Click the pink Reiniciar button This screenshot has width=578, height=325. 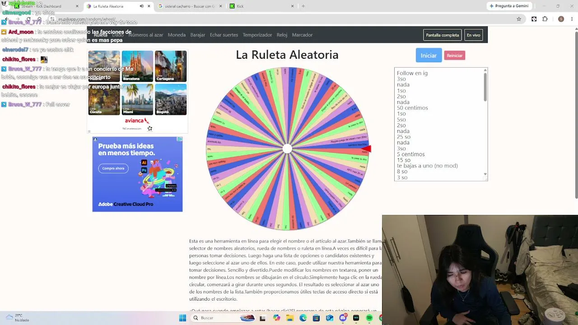click(x=454, y=56)
